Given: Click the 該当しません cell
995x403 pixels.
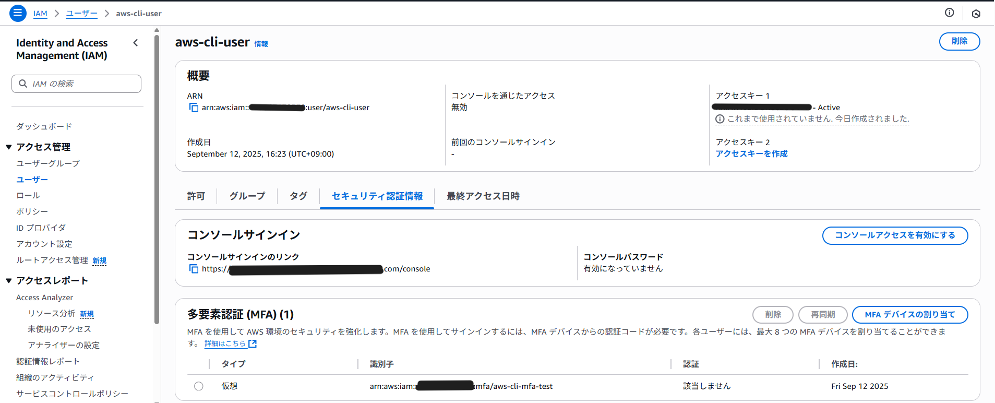Looking at the screenshot, I should click(707, 386).
